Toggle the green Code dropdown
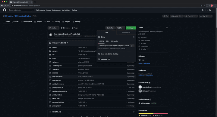The width and height of the screenshot is (217, 117). click(x=131, y=28)
